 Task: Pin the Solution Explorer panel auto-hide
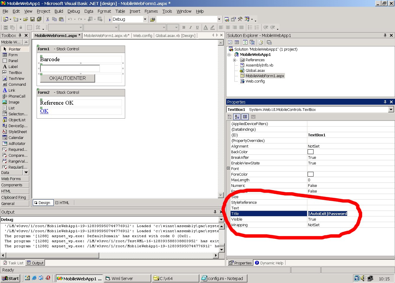(x=385, y=35)
